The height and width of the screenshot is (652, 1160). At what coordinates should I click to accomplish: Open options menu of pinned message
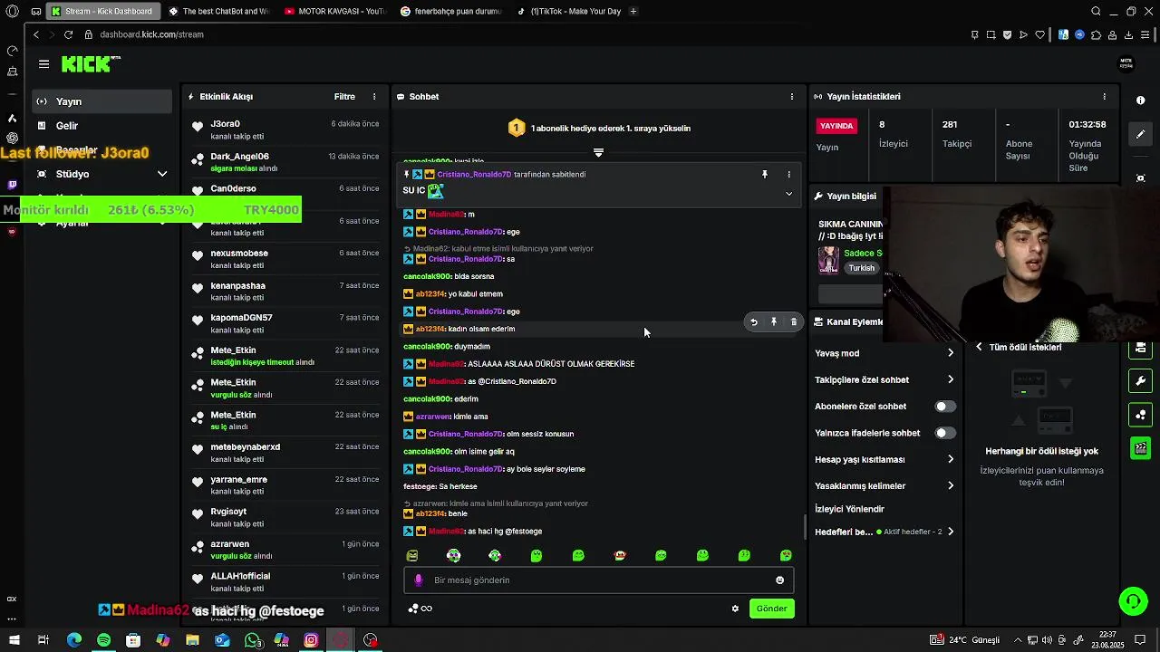point(788,174)
